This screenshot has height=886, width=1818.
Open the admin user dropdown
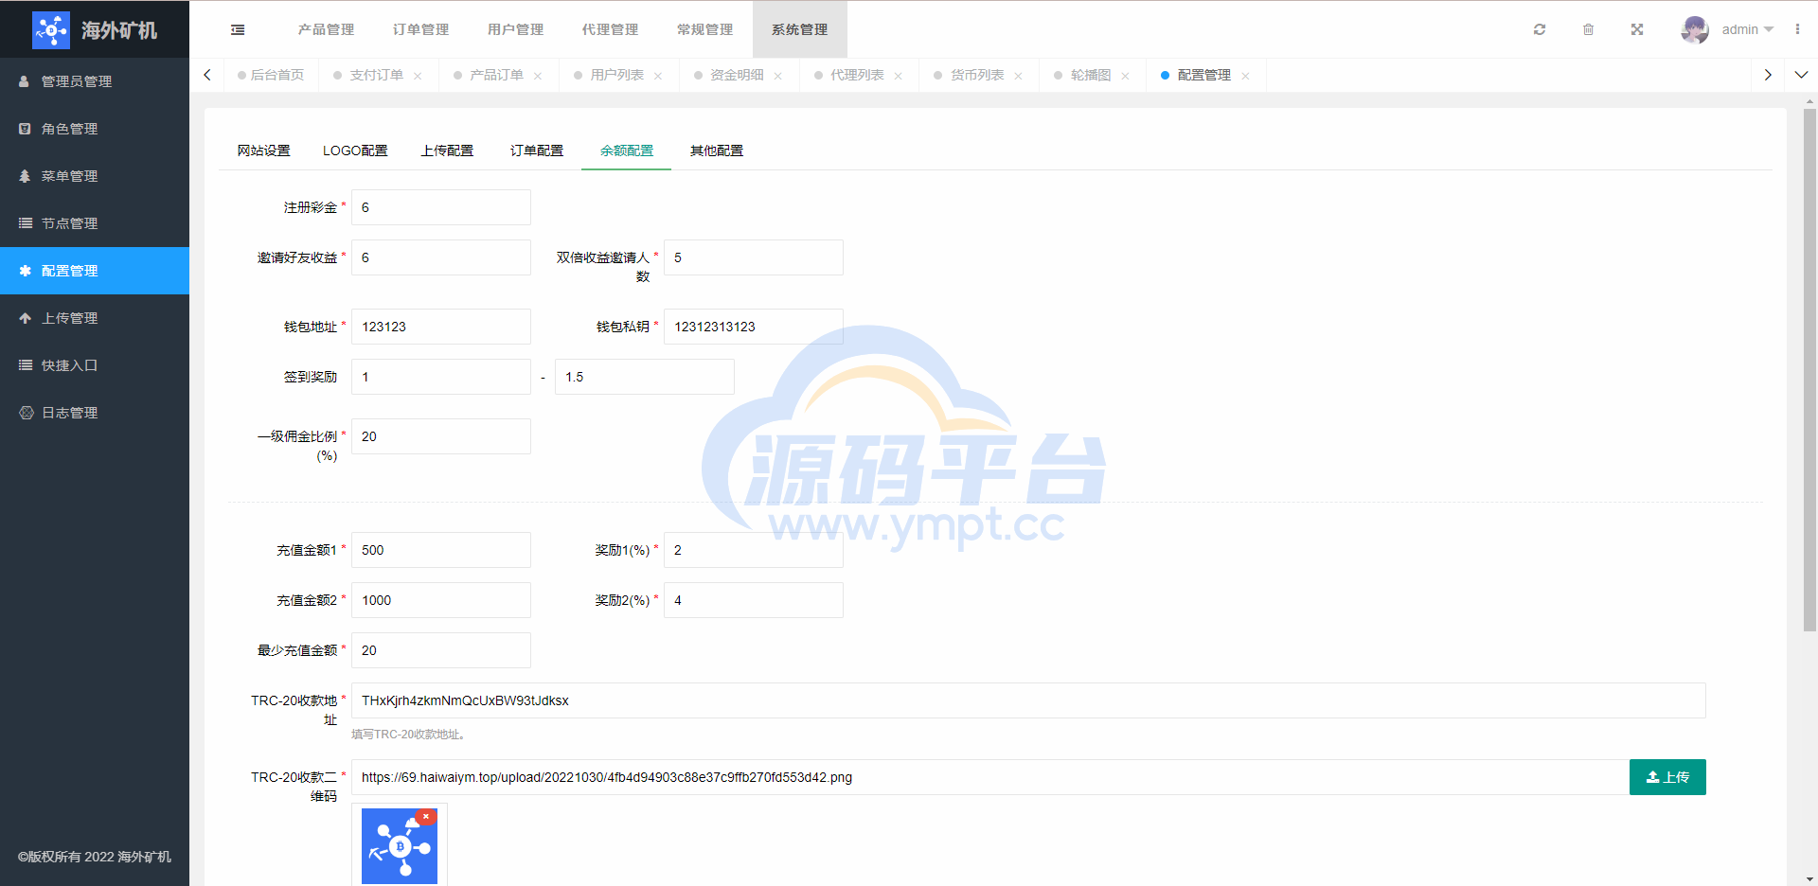coord(1747,29)
